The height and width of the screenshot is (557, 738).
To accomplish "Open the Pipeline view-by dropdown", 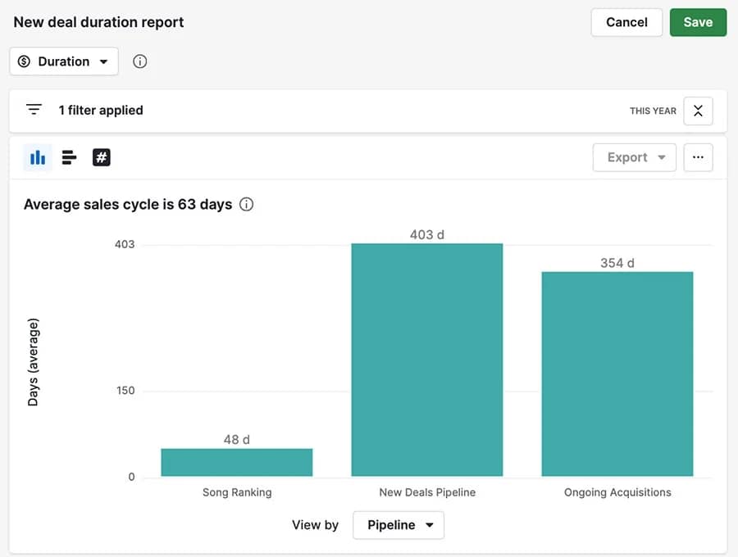I will point(399,525).
